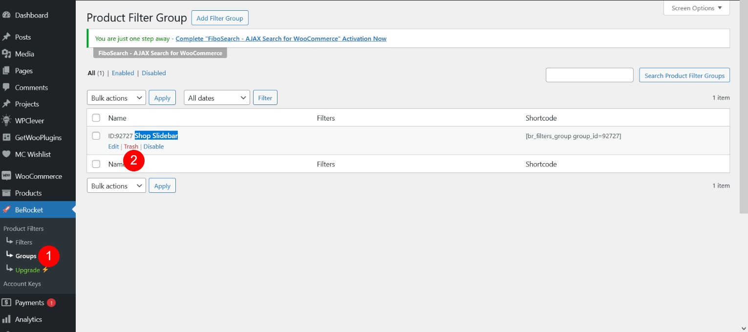Click the Payments notification badge
This screenshot has height=332, width=748.
click(51, 303)
